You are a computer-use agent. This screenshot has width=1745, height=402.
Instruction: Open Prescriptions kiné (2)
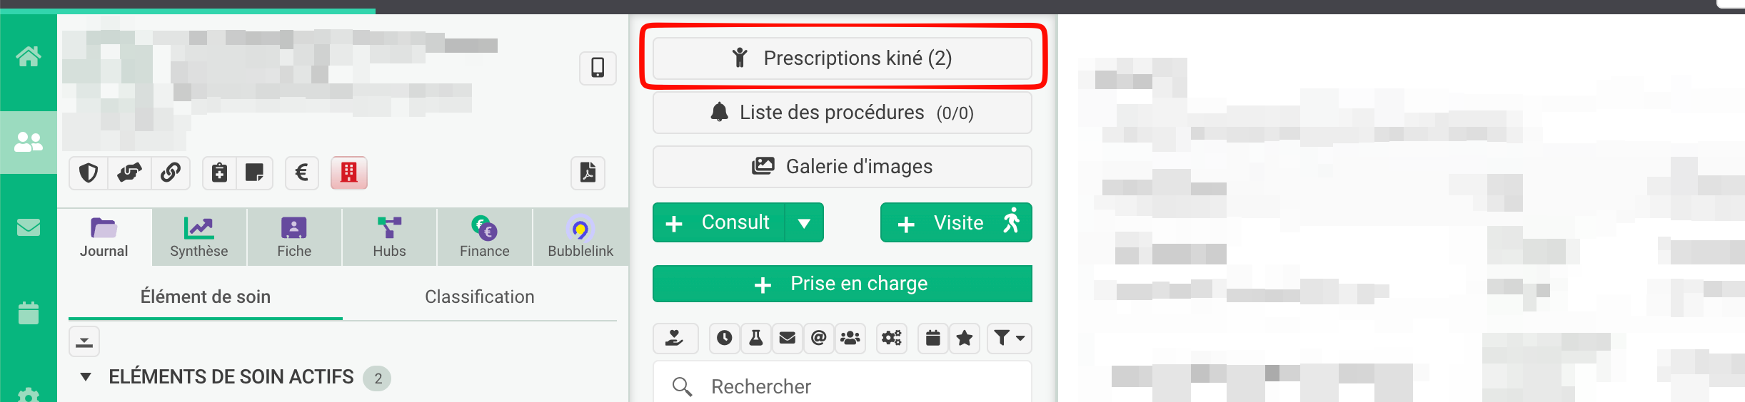[842, 58]
